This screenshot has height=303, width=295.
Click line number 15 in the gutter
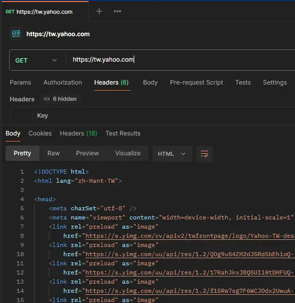point(20,300)
